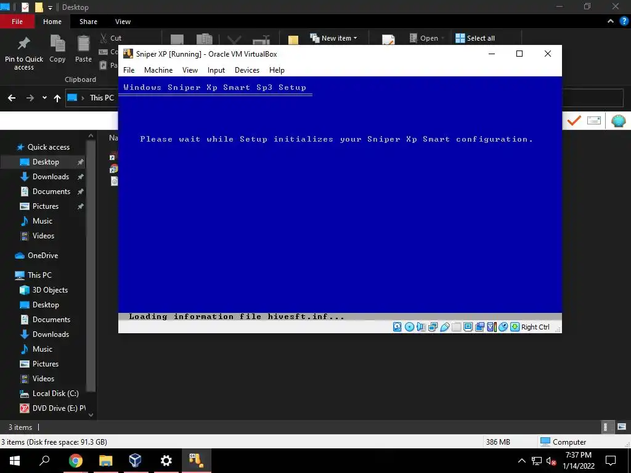Click Pin to Quick access in Explorer ribbon

click(24, 54)
